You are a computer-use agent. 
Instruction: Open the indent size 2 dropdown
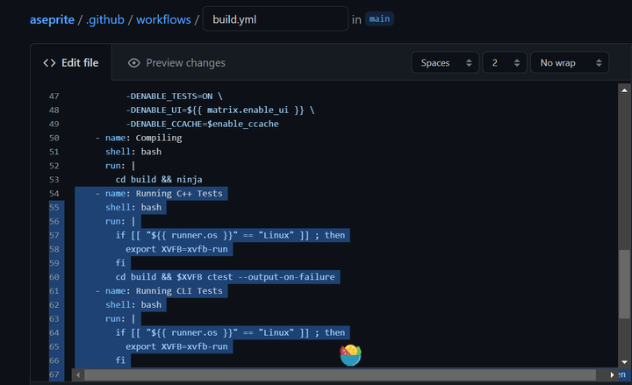504,63
